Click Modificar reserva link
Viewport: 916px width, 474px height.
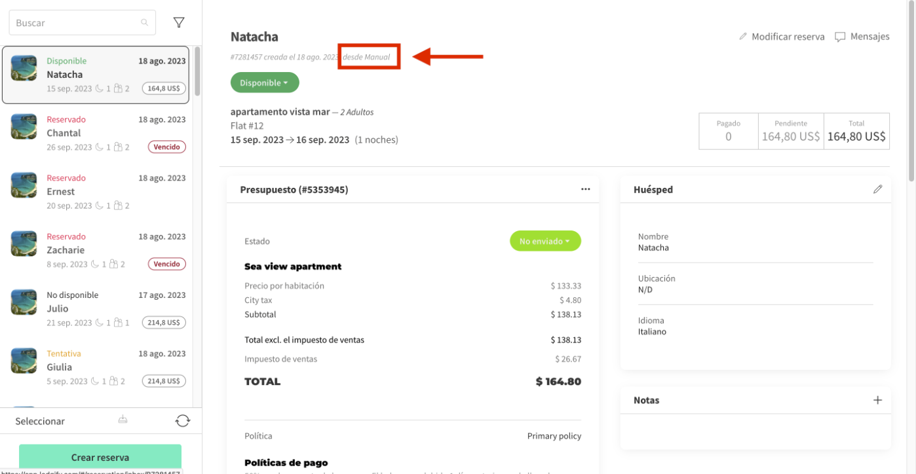pos(782,37)
